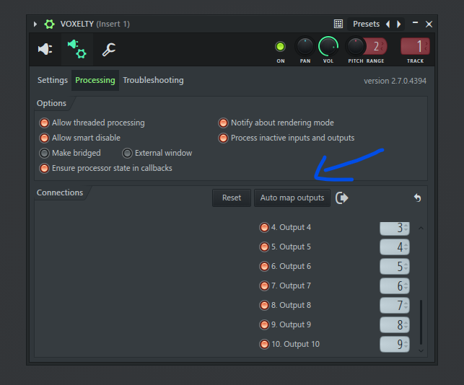Click the Reset button
Screen dimensions: 464x385
pyautogui.click(x=232, y=198)
